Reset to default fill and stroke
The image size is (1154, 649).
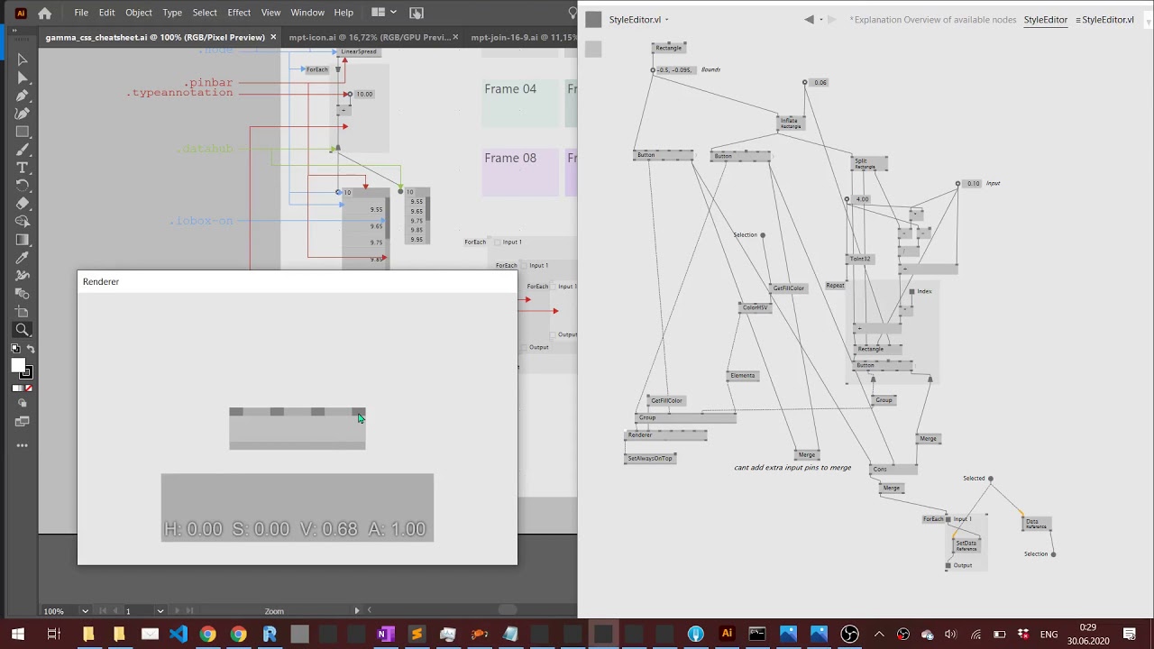coord(15,349)
